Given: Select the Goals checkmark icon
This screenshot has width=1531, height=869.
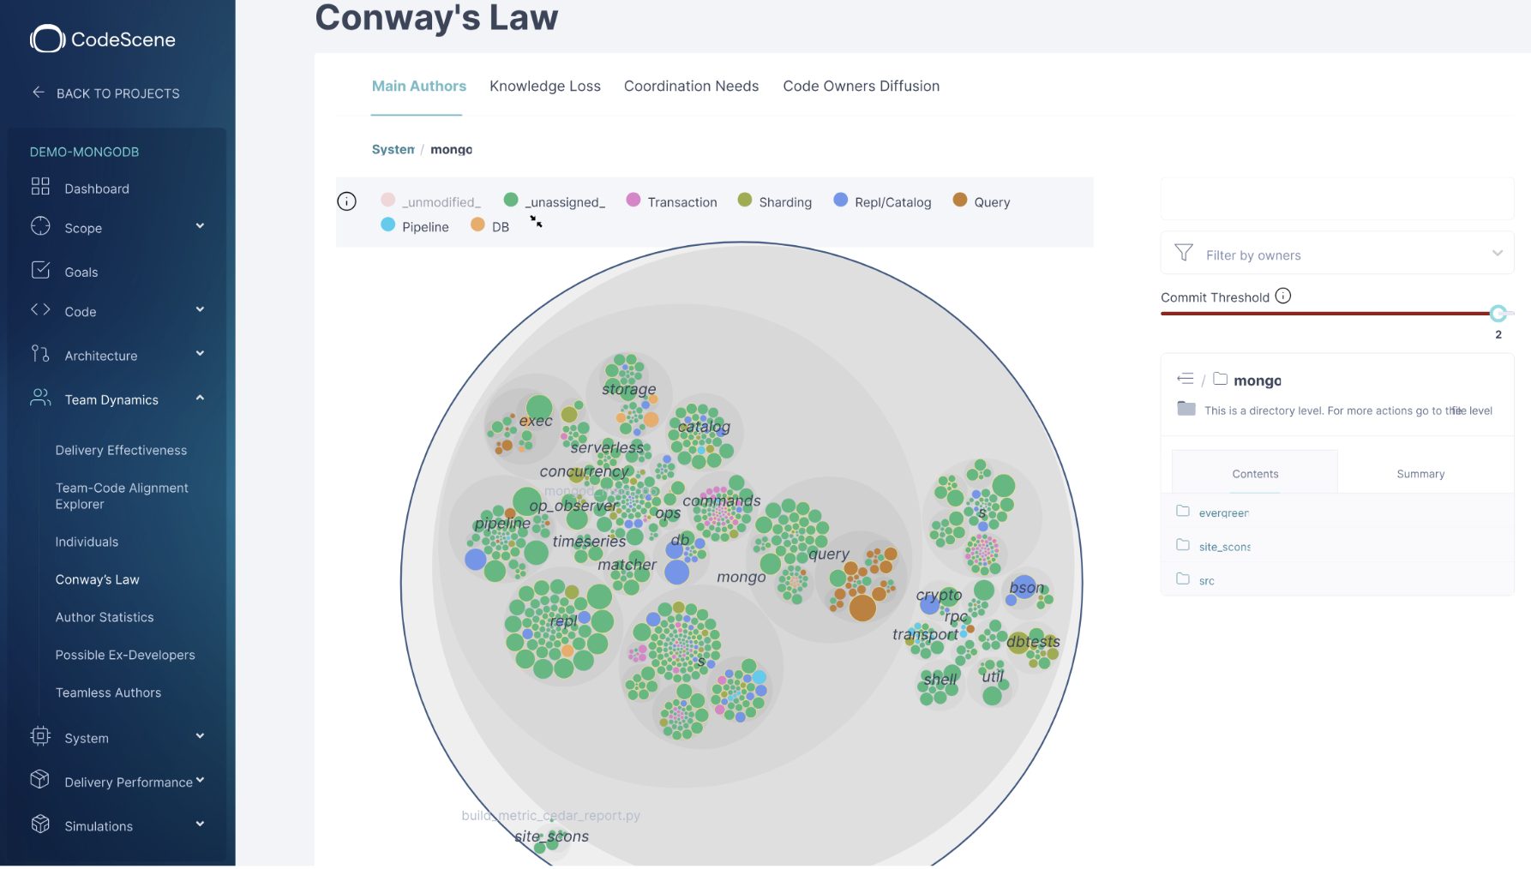Looking at the screenshot, I should [40, 270].
